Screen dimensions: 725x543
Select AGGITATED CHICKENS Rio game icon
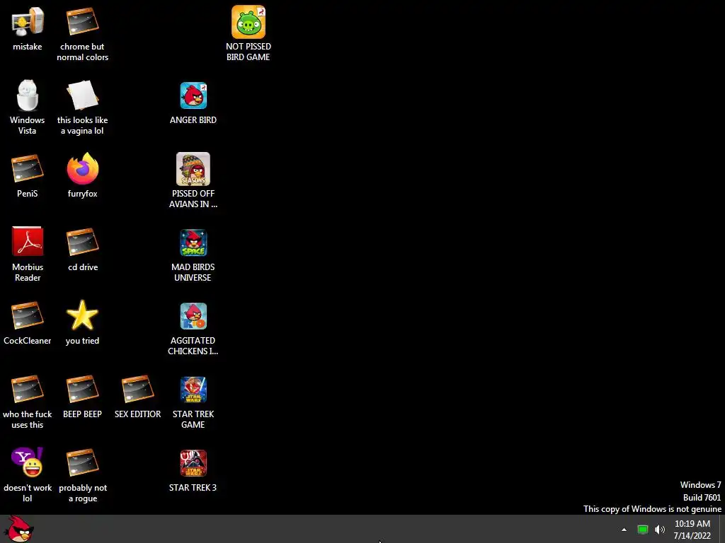click(193, 316)
